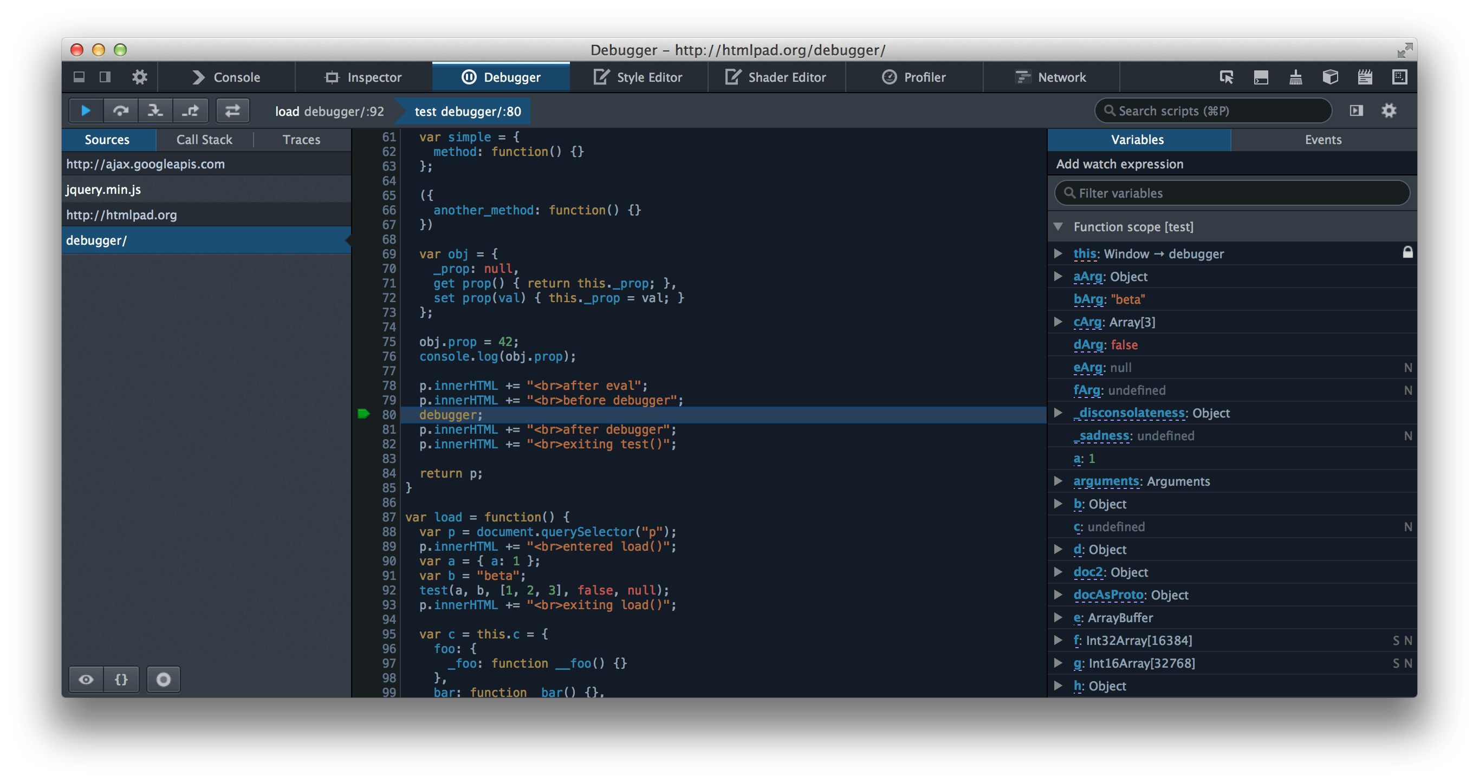
Task: Click the Filter variables input field
Action: (1234, 192)
